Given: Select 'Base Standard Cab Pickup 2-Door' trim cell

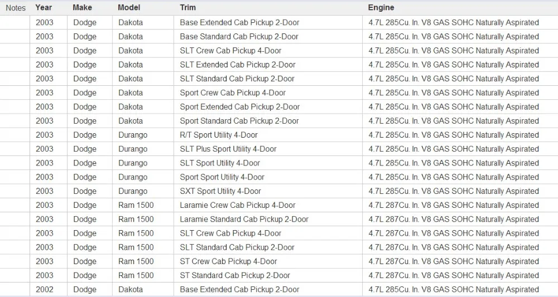Looking at the screenshot, I should point(239,37).
